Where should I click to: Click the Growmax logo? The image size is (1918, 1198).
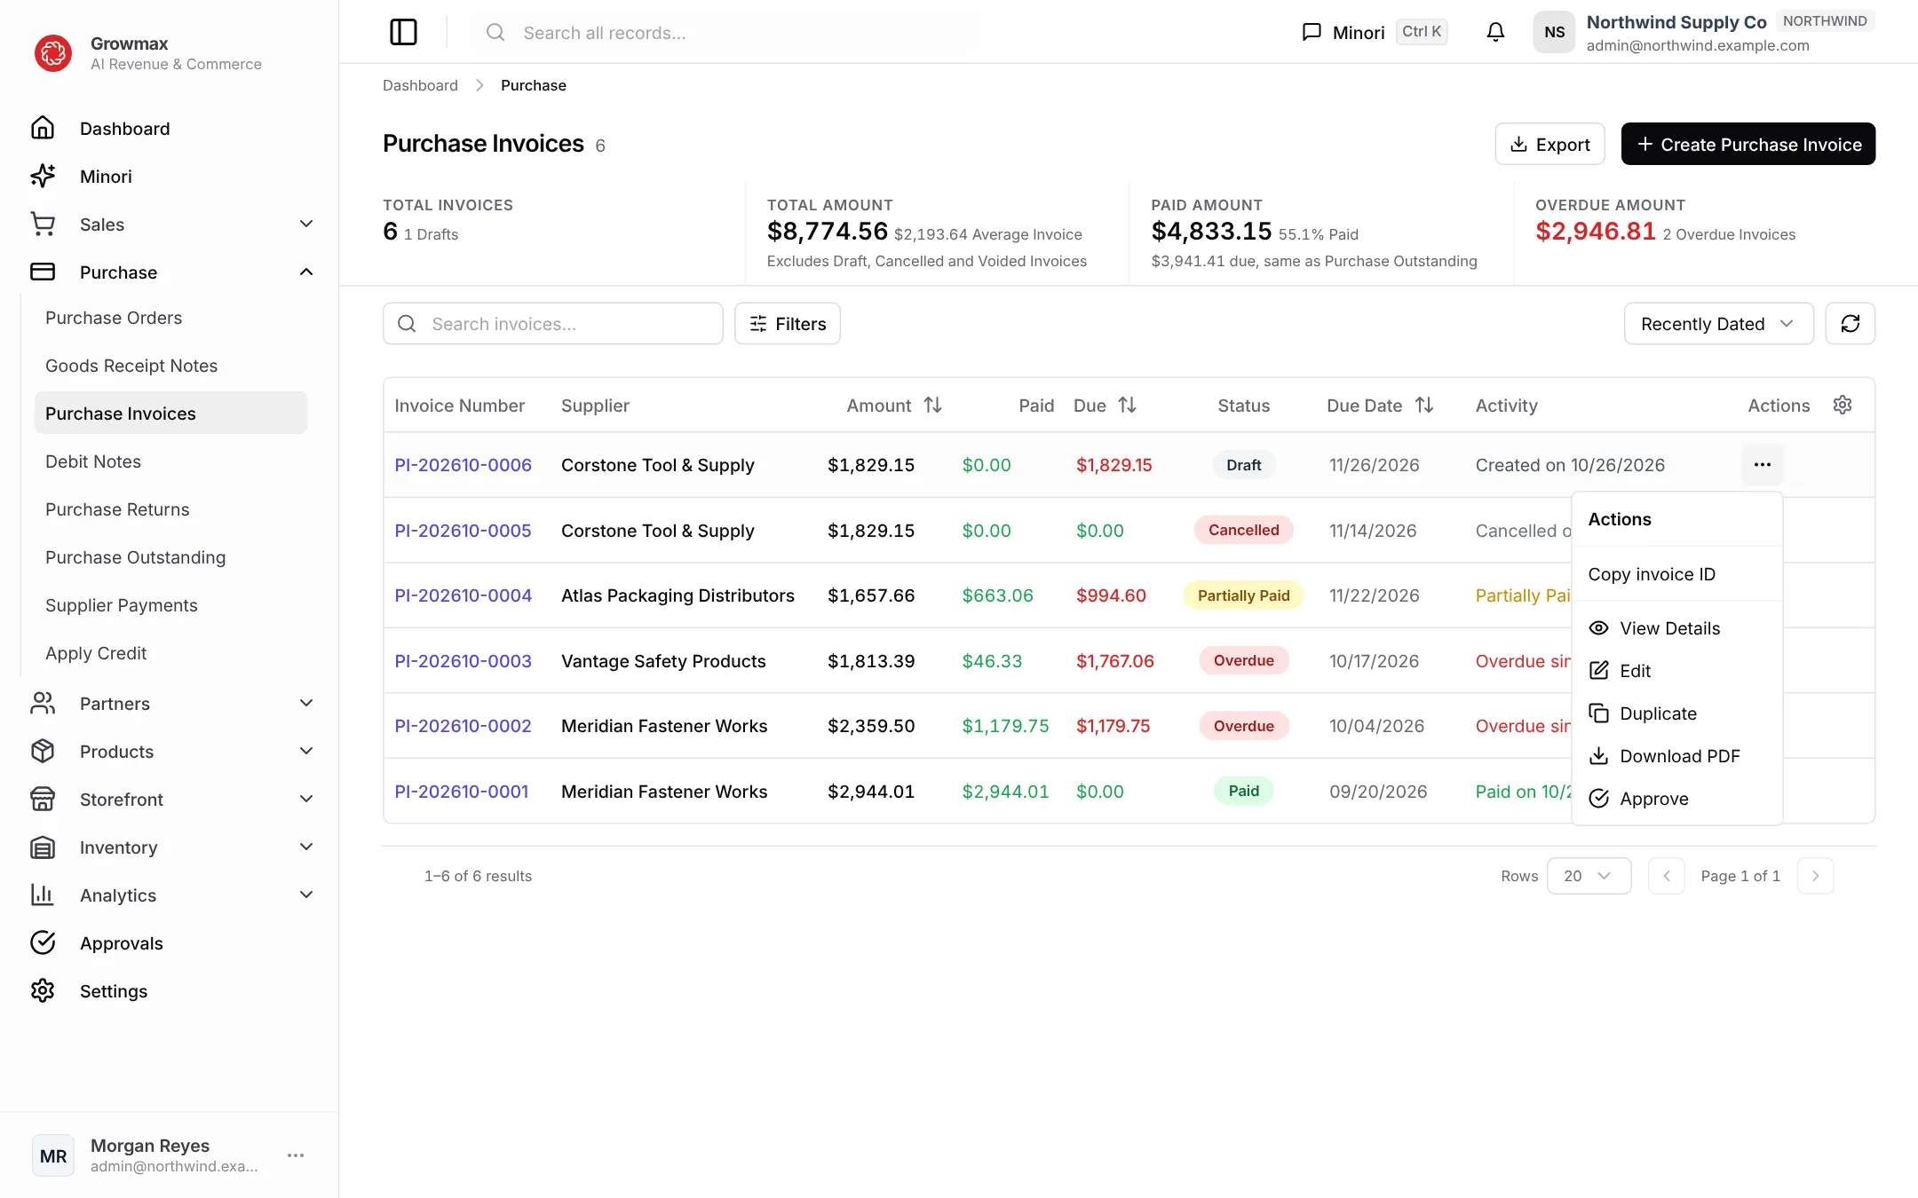53,52
